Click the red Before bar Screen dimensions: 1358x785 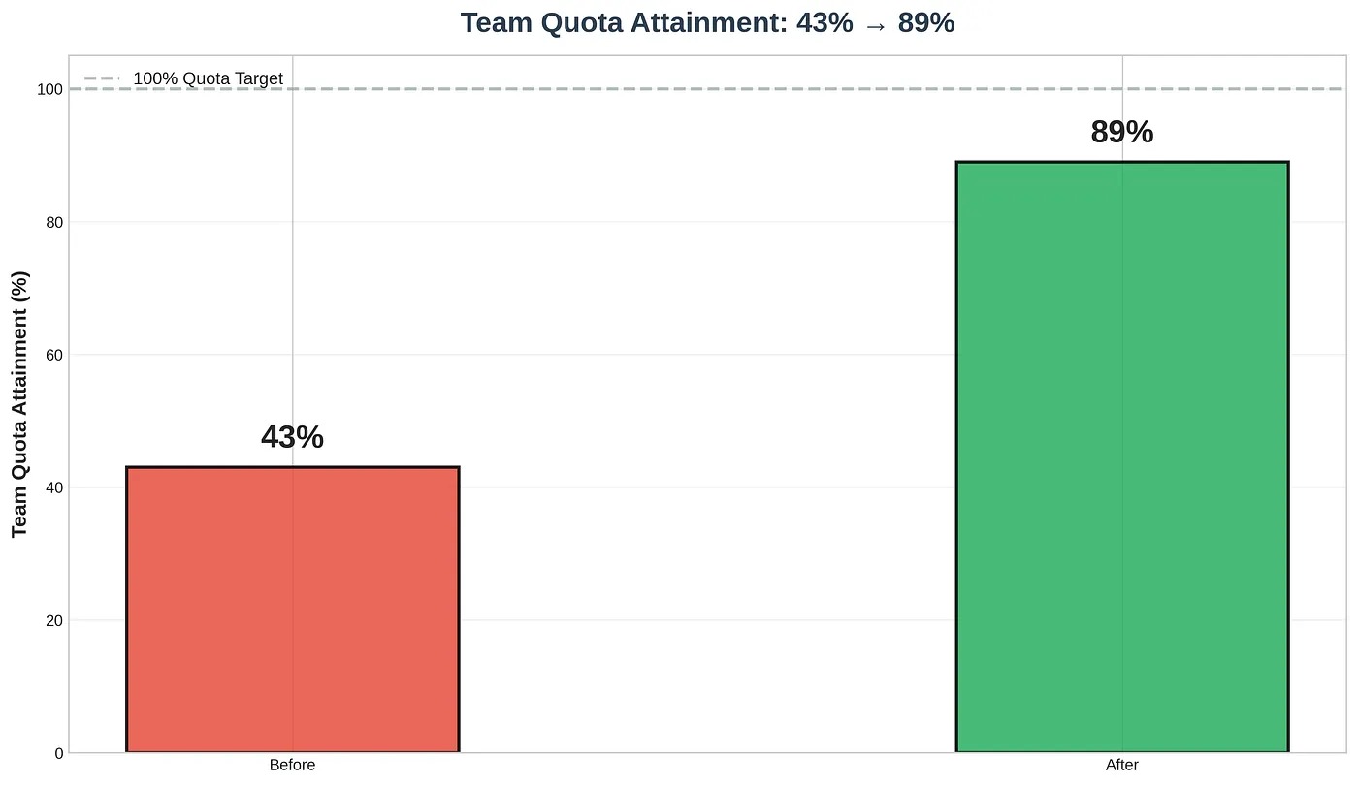click(292, 609)
